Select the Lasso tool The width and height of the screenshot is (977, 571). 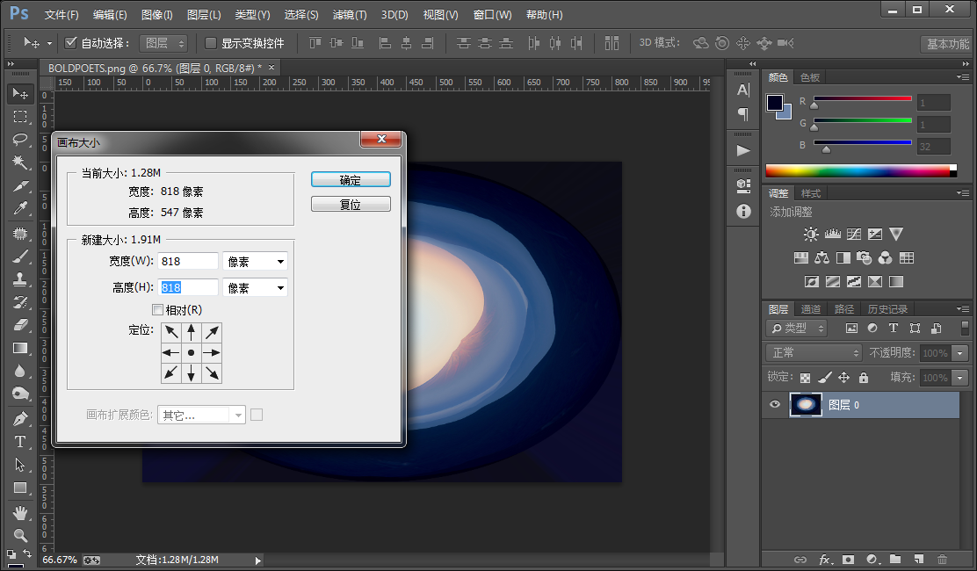(x=20, y=139)
